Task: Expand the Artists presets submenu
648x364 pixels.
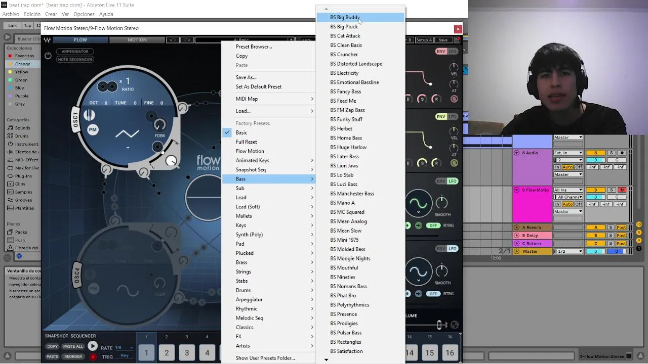Action: tap(268, 346)
